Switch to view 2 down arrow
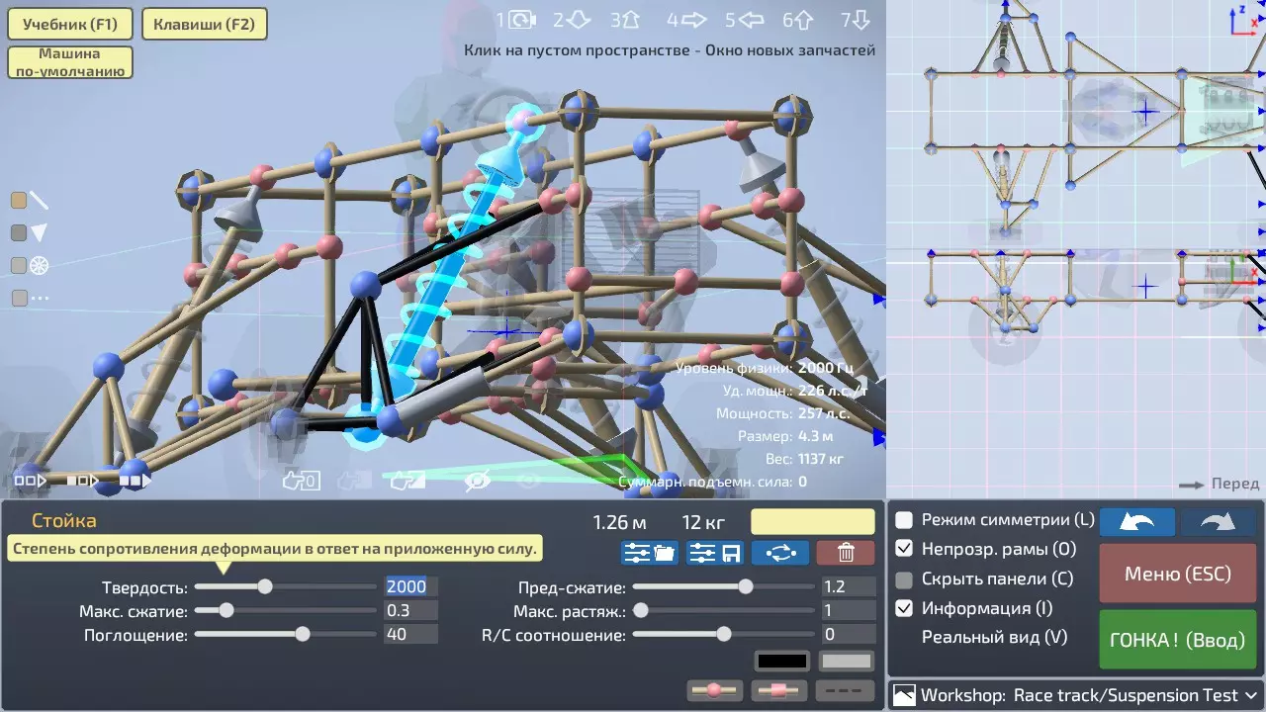1266x712 pixels. point(572,20)
